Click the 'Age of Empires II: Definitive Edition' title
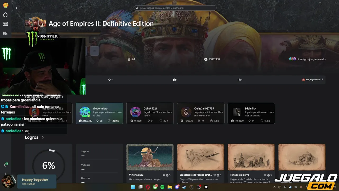The width and height of the screenshot is (339, 191). (101, 23)
